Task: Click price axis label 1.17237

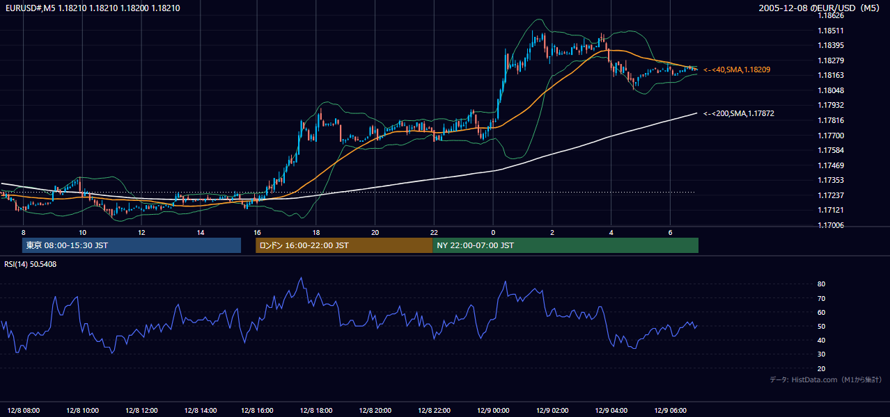Action: (x=831, y=195)
